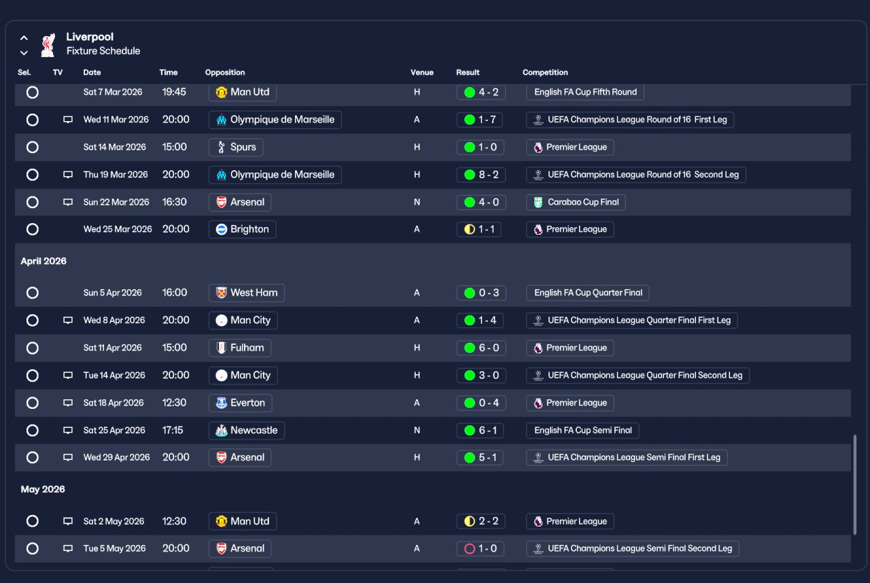Click the Result column header

click(468, 72)
